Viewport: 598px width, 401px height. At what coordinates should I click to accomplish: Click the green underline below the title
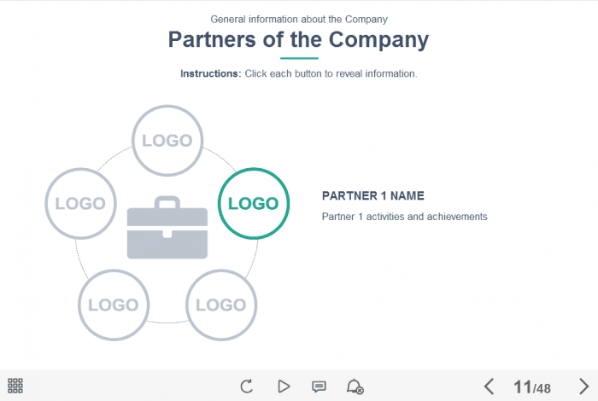pos(298,58)
